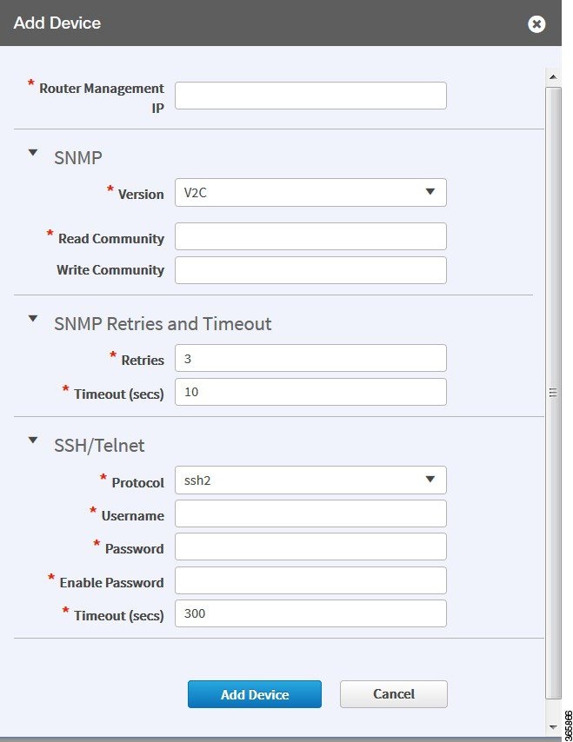Focus the Write Community input field
The height and width of the screenshot is (742, 573).
(x=310, y=270)
